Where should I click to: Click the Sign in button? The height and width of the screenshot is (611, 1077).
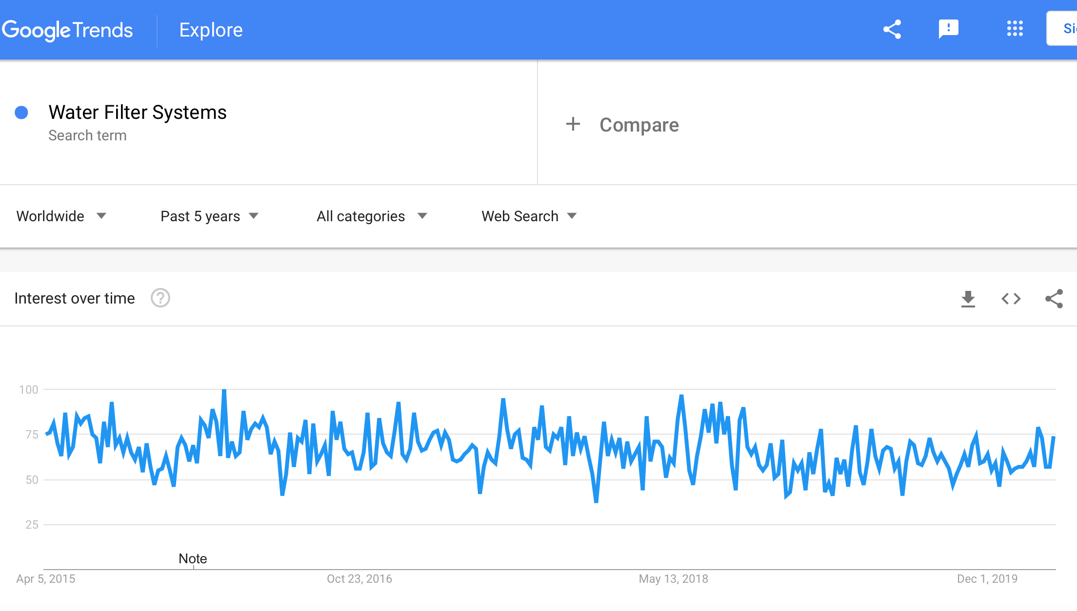coord(1062,28)
